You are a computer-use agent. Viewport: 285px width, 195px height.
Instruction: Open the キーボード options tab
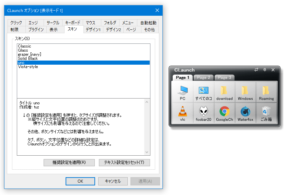(72, 23)
